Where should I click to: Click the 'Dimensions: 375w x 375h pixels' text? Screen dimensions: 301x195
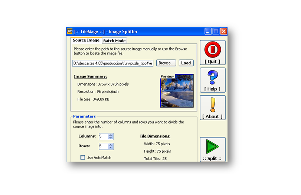click(x=103, y=84)
